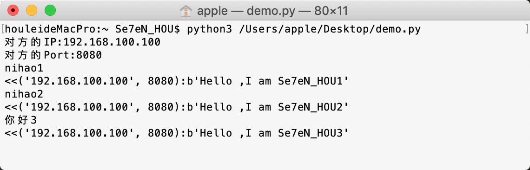Click the home folder icon in title bar

coord(186,11)
